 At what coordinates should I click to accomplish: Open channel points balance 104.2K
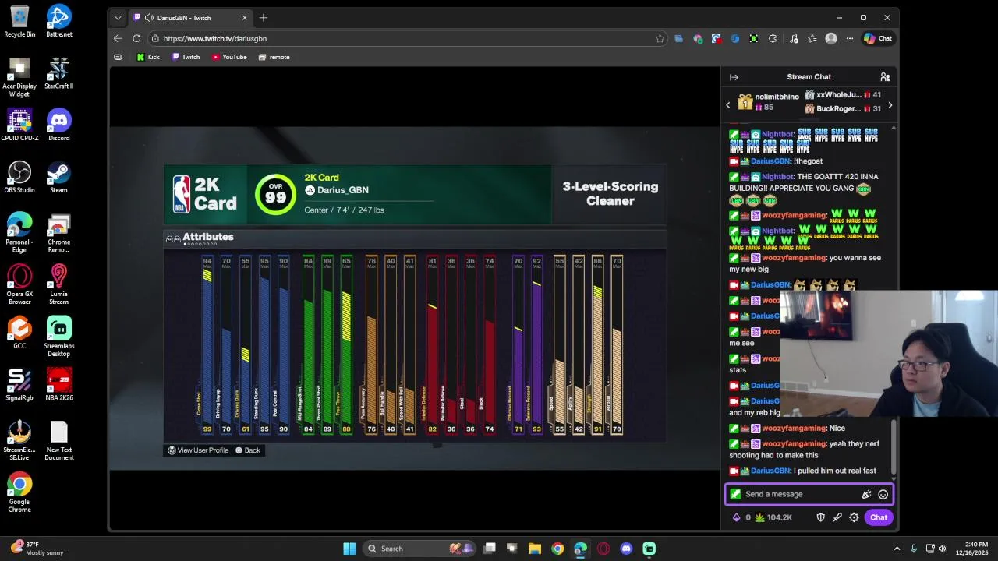pyautogui.click(x=773, y=517)
